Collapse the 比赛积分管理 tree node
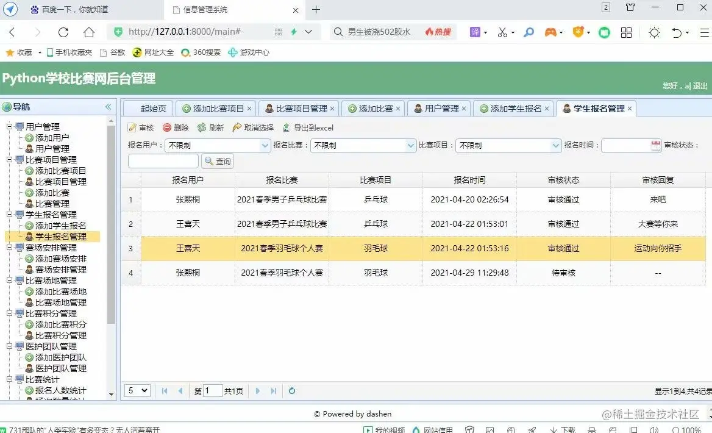Viewport: 712px width, 433px height. pos(10,313)
